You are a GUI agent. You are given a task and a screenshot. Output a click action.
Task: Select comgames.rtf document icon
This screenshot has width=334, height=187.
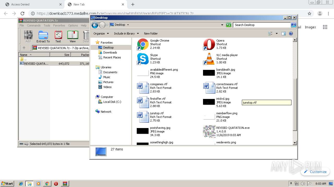pos(143,88)
